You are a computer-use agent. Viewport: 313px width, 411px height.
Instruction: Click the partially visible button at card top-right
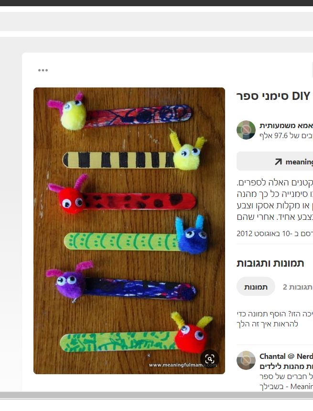tap(312, 70)
